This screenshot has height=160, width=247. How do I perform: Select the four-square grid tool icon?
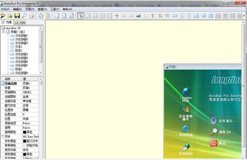[x=232, y=16]
